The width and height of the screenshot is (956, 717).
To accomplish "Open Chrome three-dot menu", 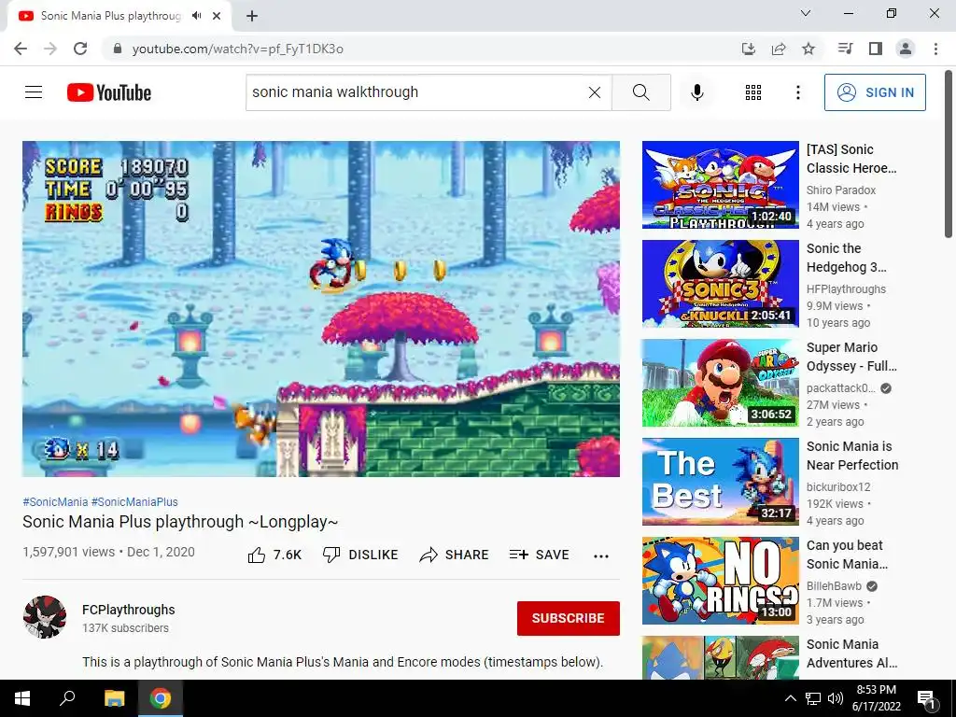I will tap(935, 49).
